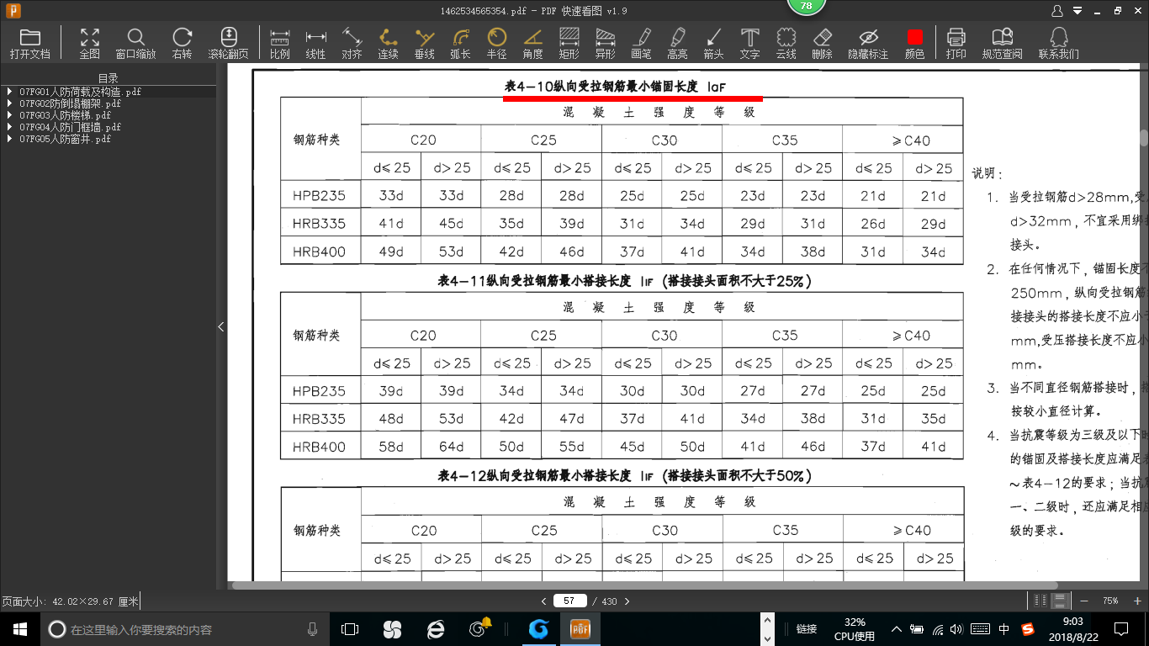This screenshot has height=646, width=1149.
Task: Rotate the page right with 右转
Action: pyautogui.click(x=183, y=43)
